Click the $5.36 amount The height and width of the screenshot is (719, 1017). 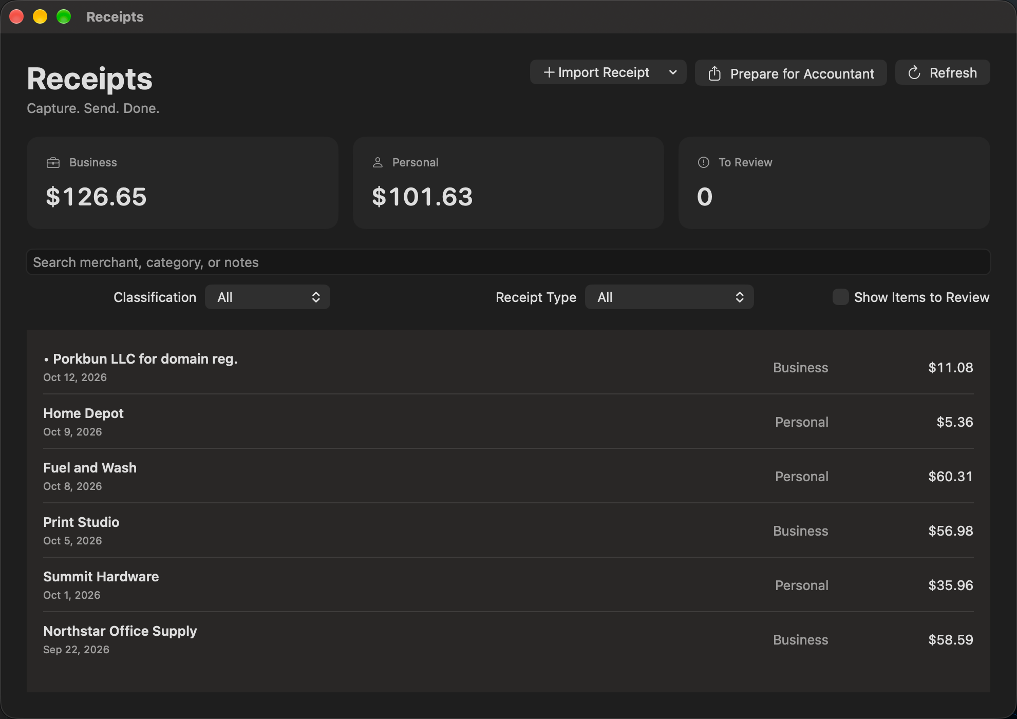[955, 422]
